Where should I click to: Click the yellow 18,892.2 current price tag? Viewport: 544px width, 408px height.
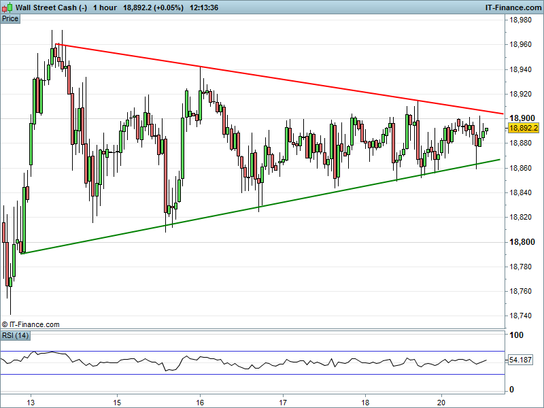pyautogui.click(x=524, y=128)
